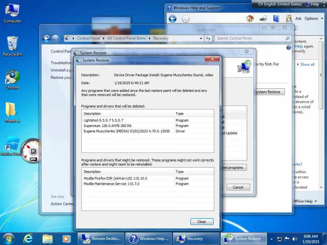The image size is (327, 245).
Task: Click Forward arrow in Windows Help and Support
Action: pos(186,19)
